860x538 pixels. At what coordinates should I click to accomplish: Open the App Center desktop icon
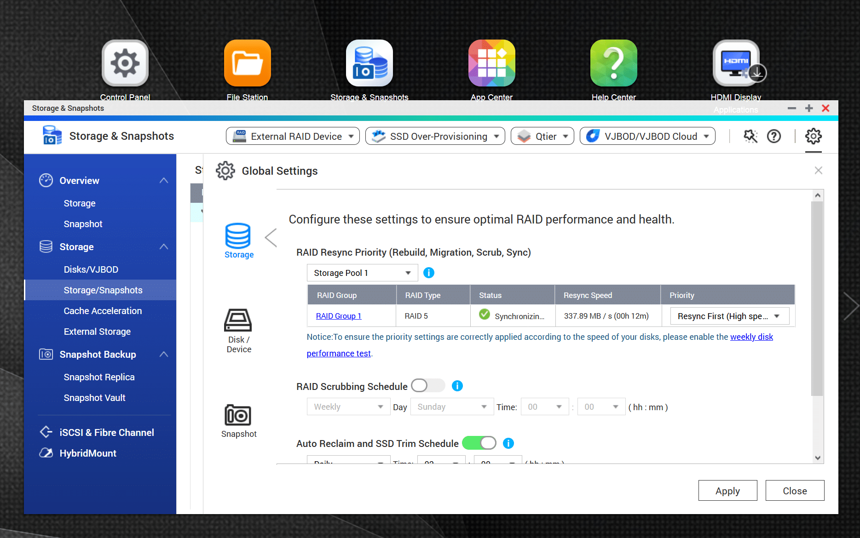click(x=491, y=63)
